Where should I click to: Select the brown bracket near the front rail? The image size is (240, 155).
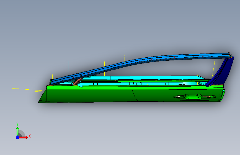(x=77, y=82)
